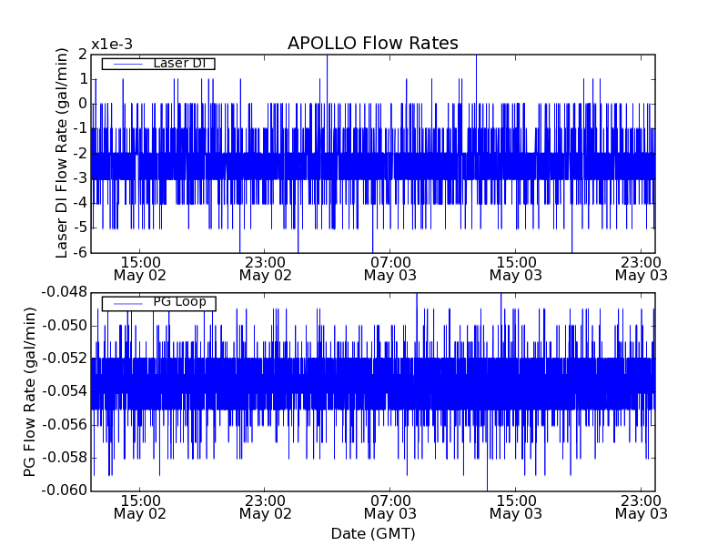
Task: Click the blue line sample in PG Loop legend
Action: coord(127,303)
